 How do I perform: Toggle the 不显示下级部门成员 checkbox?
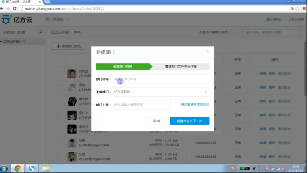196,32
